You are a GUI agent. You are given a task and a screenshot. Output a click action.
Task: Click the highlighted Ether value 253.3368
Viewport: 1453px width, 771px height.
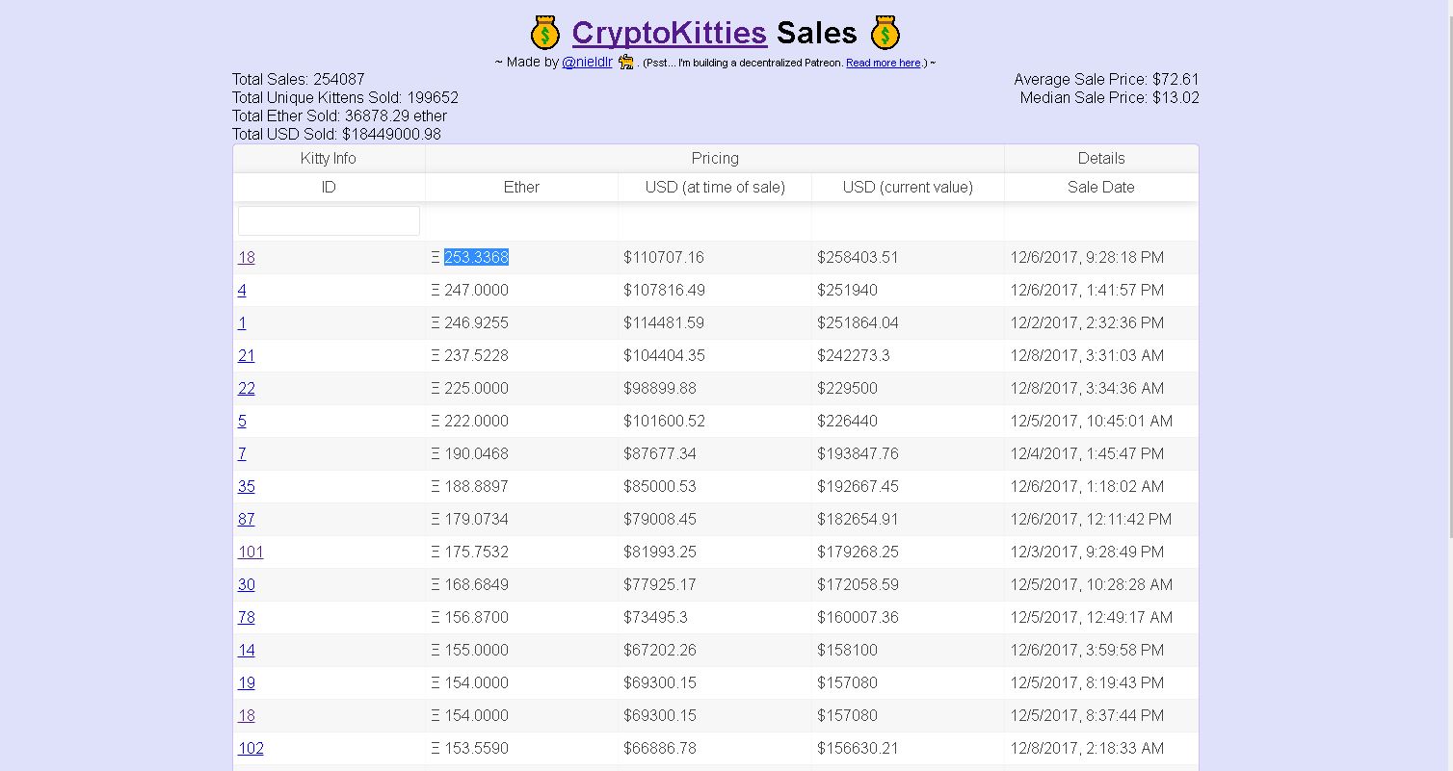tap(476, 257)
